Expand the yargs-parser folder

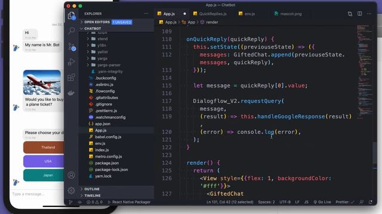tap(109, 65)
